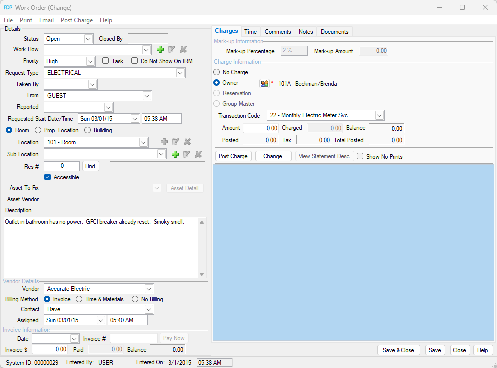The width and height of the screenshot is (497, 368).
Task: Choose the No Charge option
Action: tap(216, 72)
